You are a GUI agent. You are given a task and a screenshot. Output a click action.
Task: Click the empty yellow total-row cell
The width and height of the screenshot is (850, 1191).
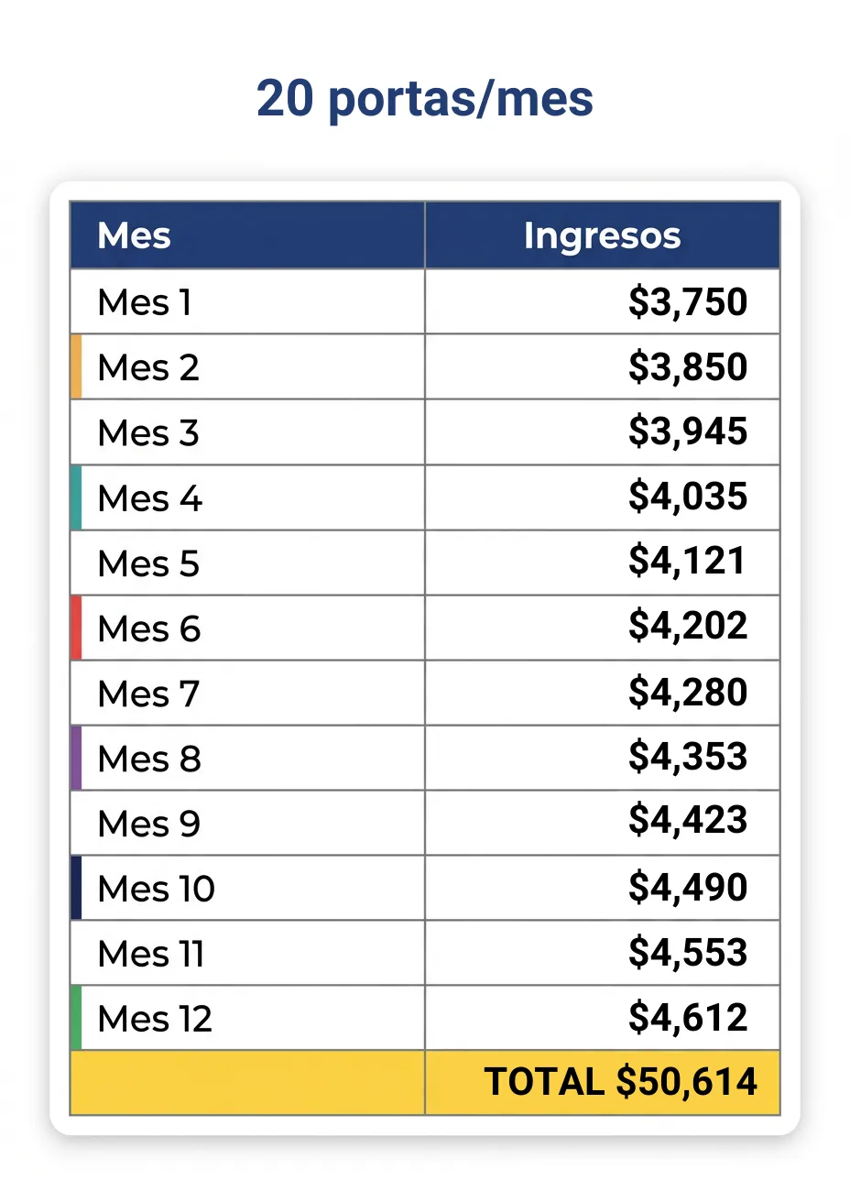(x=247, y=1083)
